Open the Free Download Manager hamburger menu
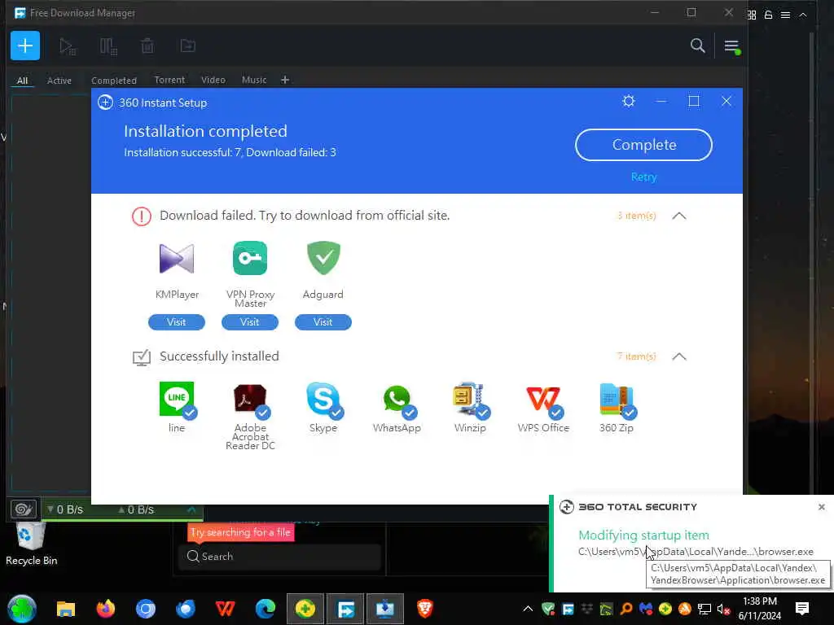 [732, 46]
